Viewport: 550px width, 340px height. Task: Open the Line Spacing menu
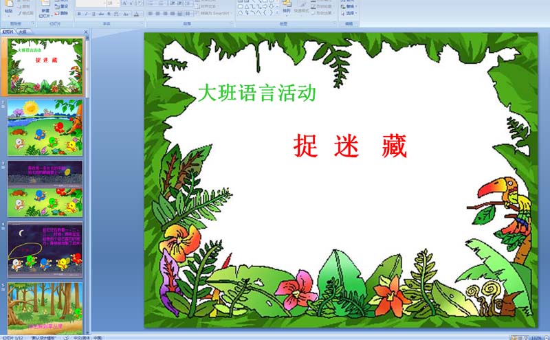(188, 3)
